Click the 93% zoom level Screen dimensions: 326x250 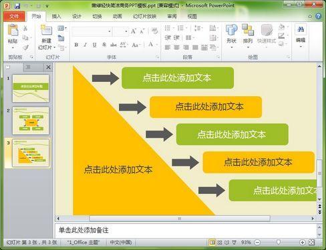[246, 243]
